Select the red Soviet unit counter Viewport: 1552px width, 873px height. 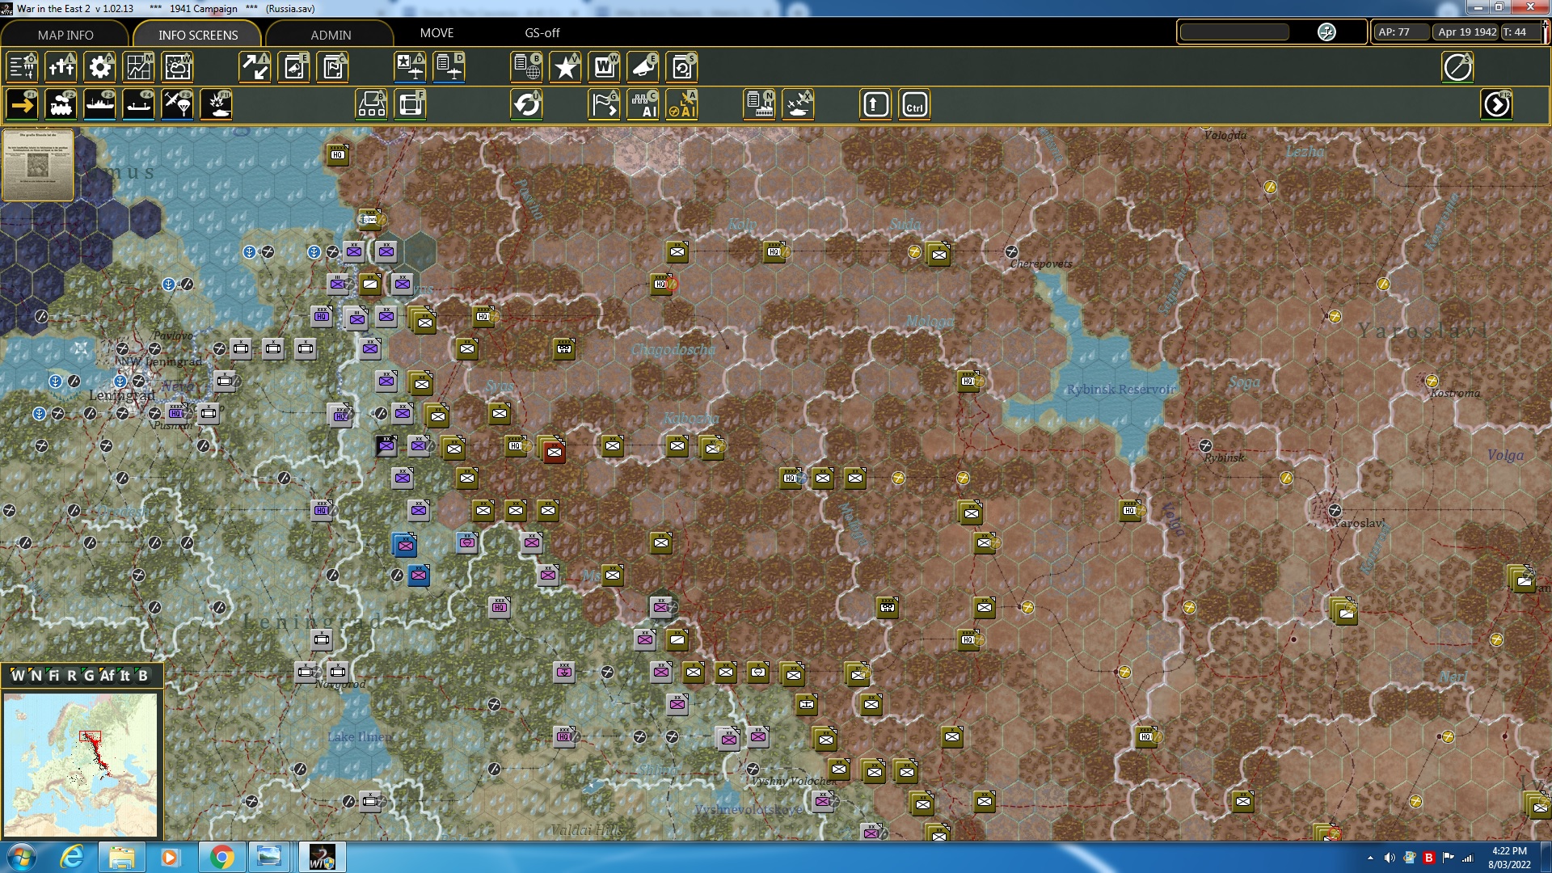click(554, 451)
